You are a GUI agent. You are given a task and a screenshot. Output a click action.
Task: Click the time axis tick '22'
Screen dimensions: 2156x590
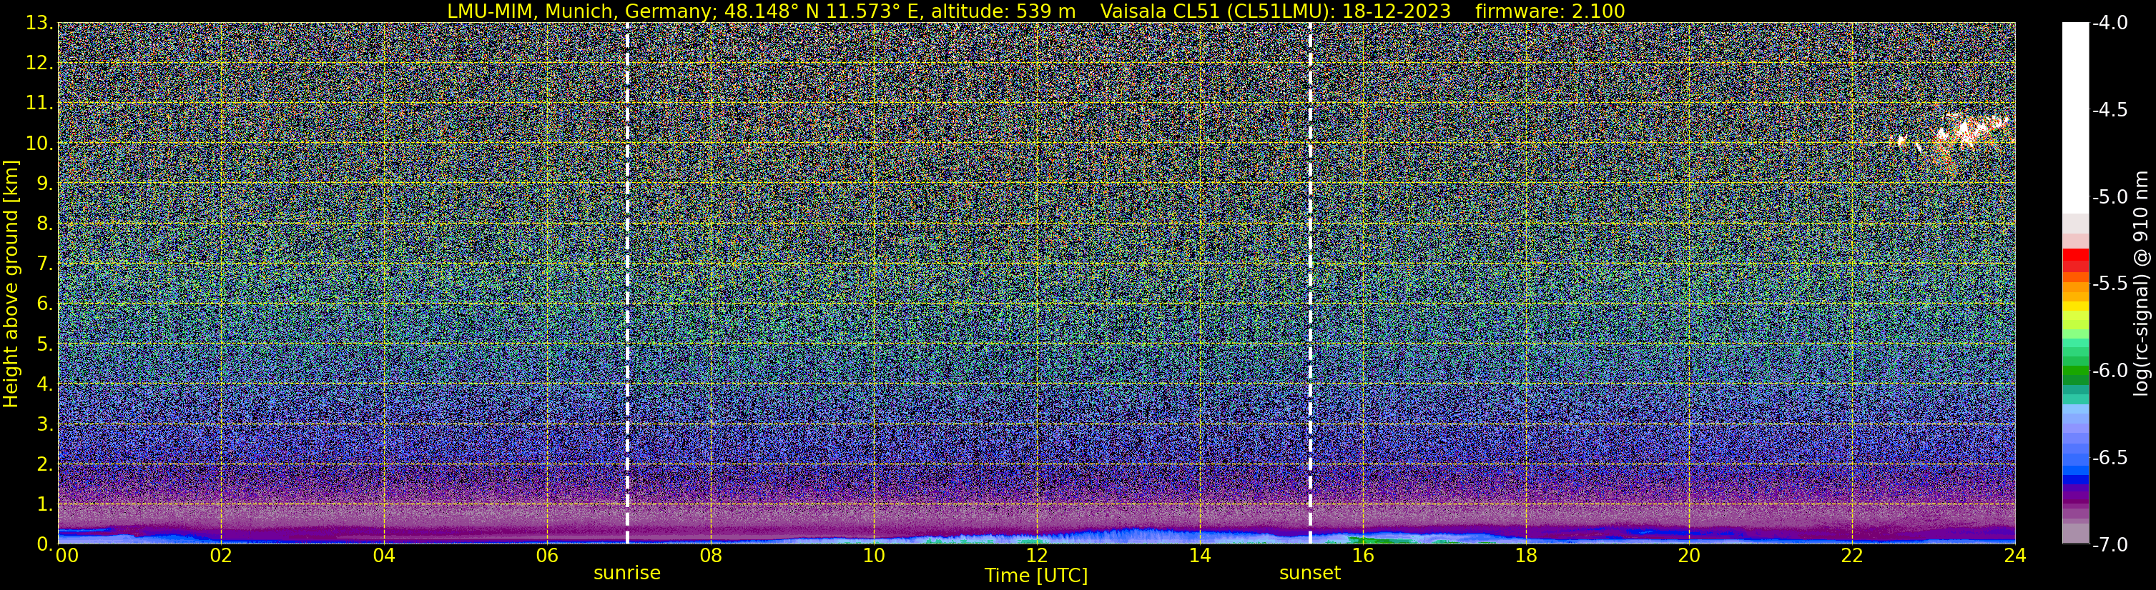1852,556
